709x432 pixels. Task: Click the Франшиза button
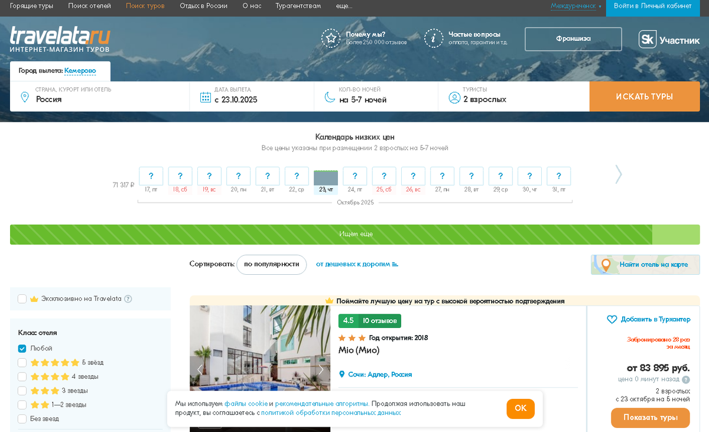pos(573,39)
